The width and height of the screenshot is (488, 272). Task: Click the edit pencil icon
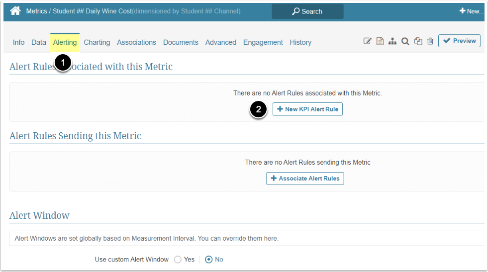click(x=368, y=41)
